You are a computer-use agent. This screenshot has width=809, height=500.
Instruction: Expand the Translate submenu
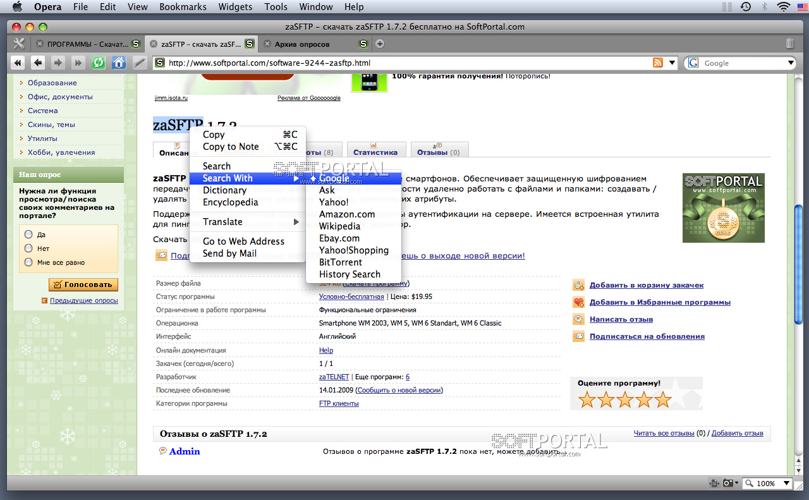[x=248, y=222]
